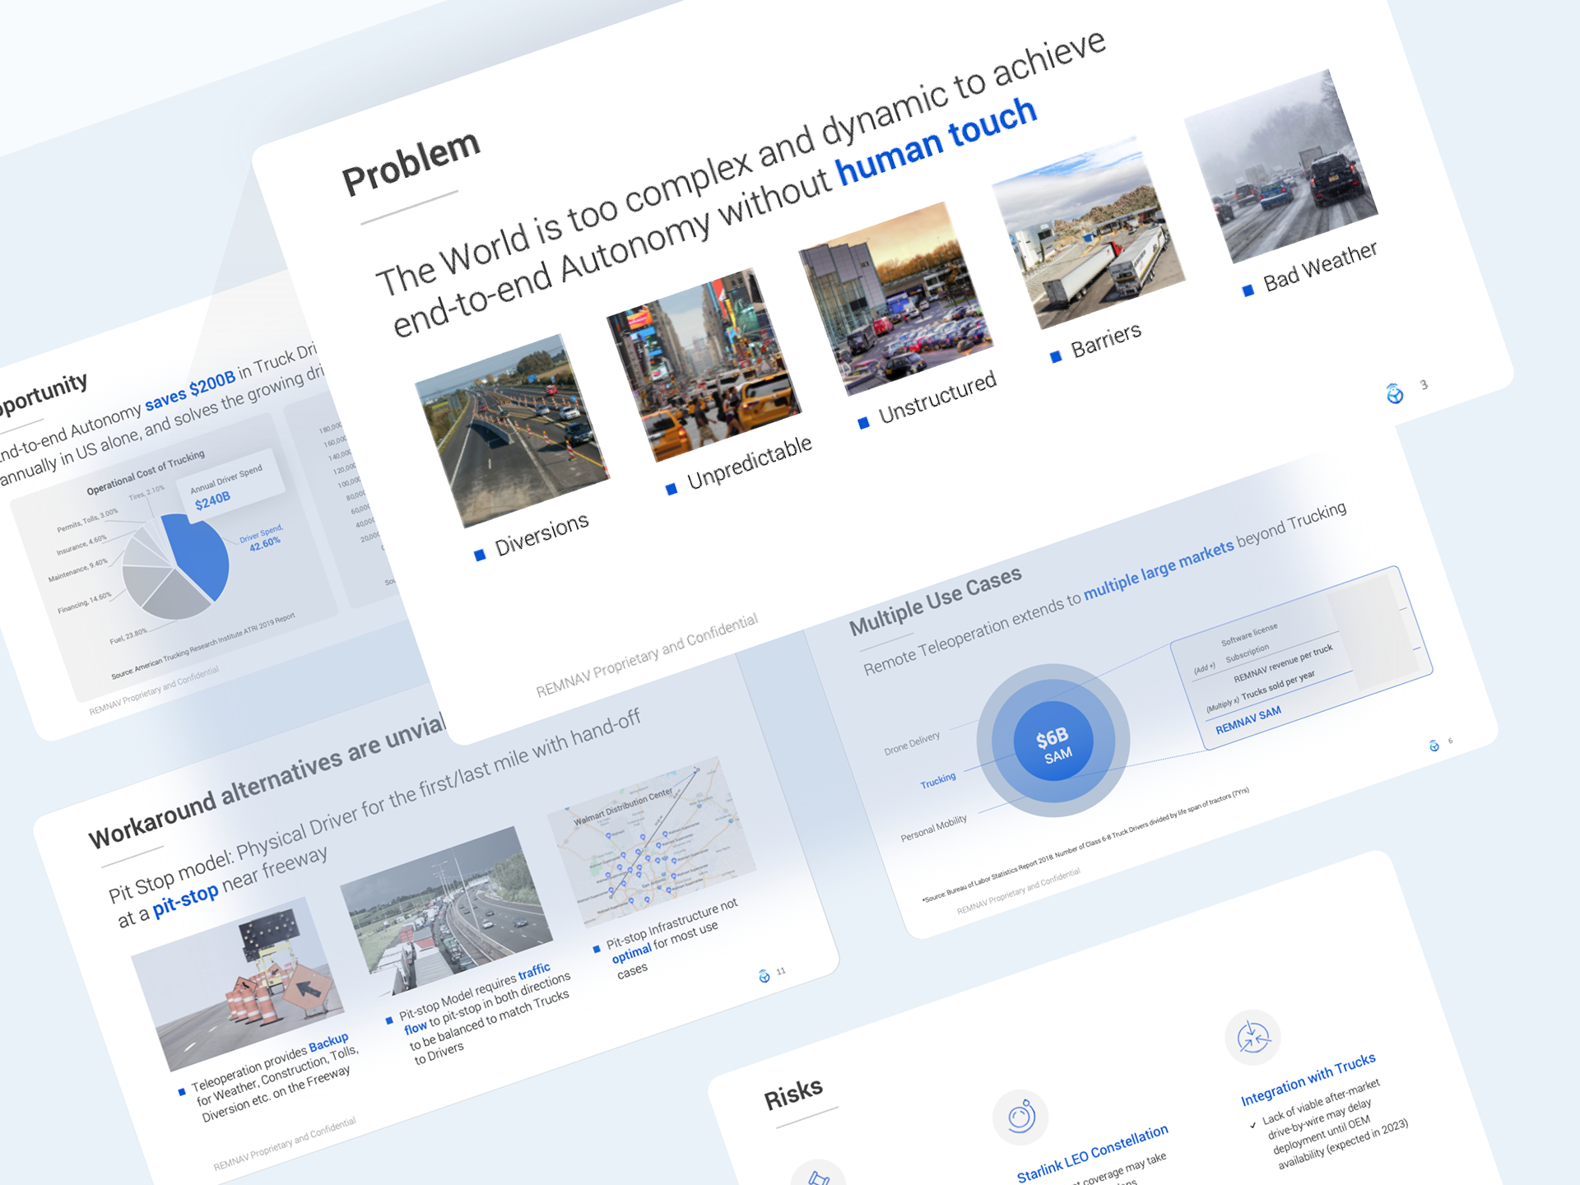Click the blue 'human touch' text

(x=936, y=141)
